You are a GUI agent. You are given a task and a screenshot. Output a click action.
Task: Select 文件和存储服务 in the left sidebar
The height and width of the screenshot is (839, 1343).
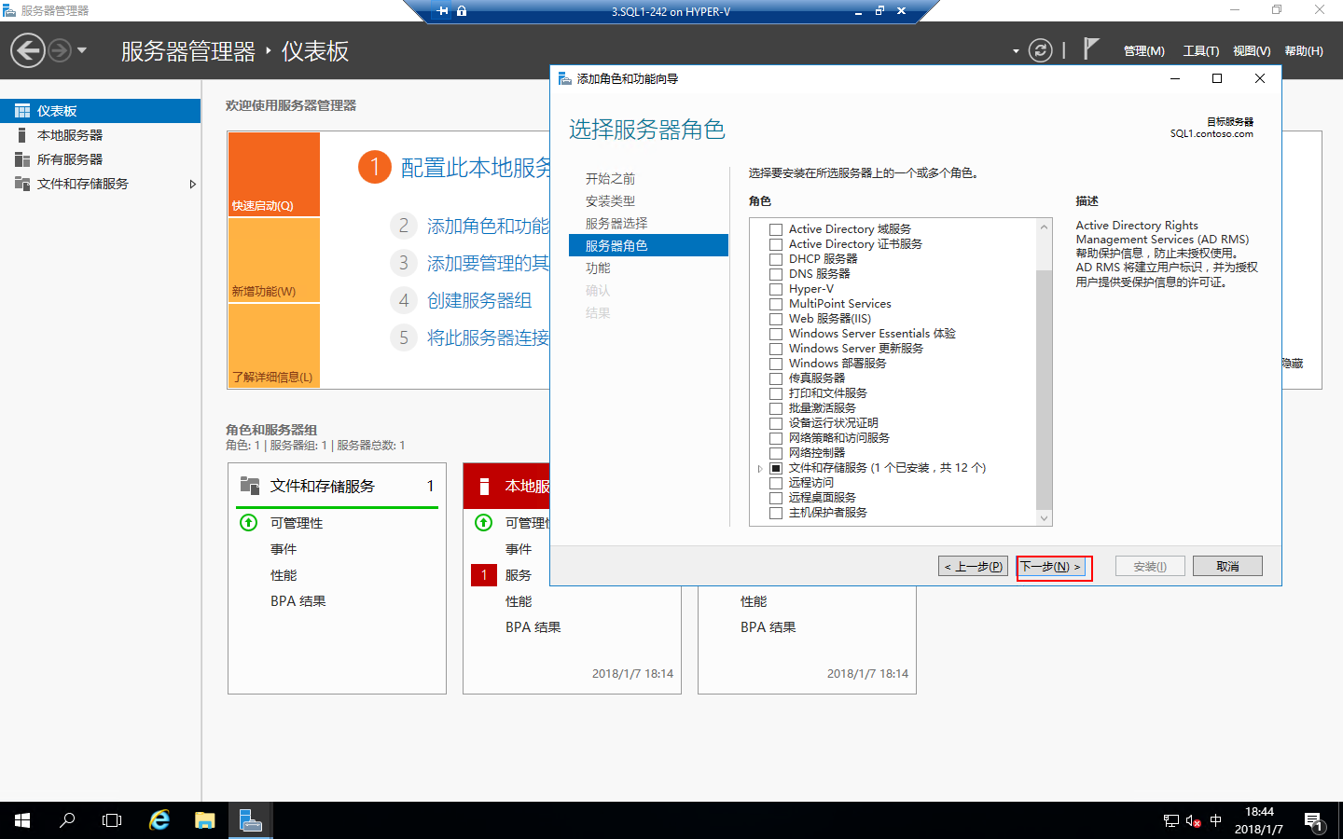pyautogui.click(x=100, y=184)
